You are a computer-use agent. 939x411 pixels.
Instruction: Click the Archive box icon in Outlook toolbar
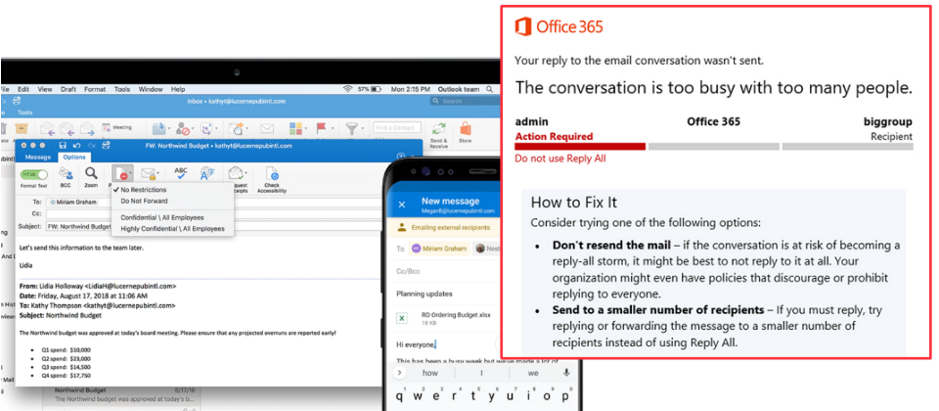pos(22,129)
